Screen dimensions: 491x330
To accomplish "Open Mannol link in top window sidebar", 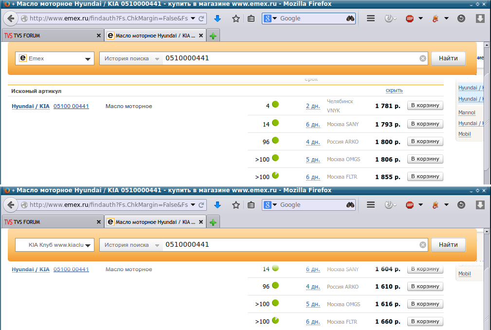I will (467, 113).
